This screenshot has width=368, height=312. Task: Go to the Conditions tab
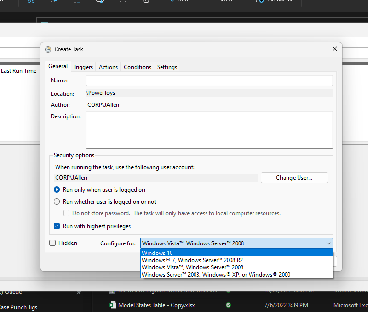tap(138, 67)
